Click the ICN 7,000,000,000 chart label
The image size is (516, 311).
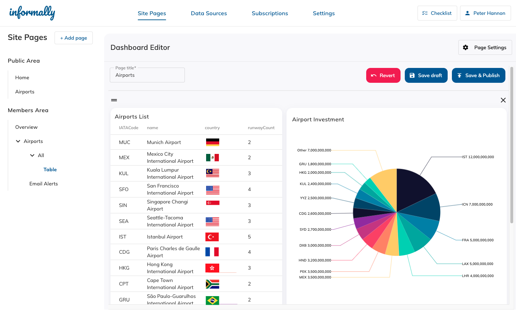pyautogui.click(x=477, y=204)
